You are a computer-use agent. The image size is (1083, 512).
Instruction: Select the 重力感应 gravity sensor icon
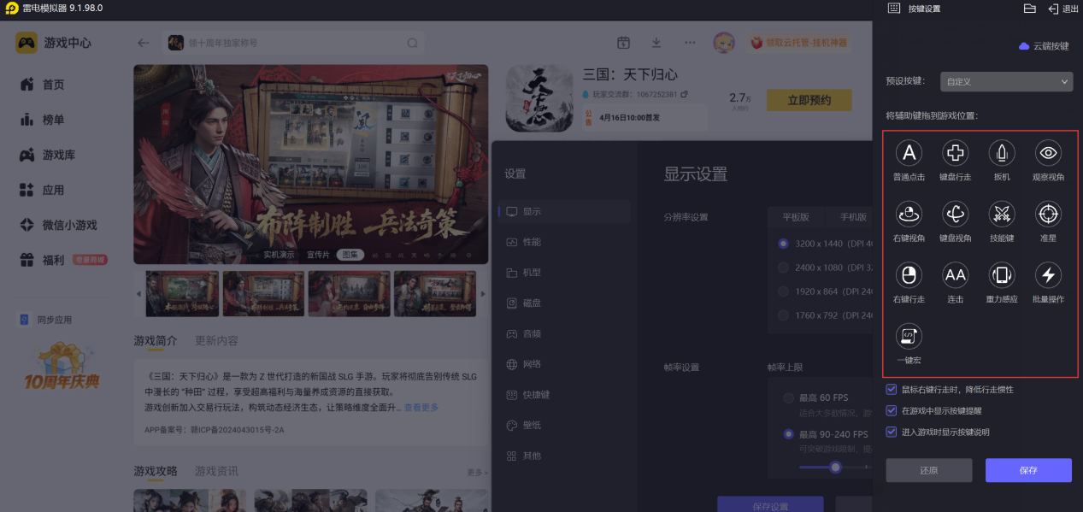1002,275
